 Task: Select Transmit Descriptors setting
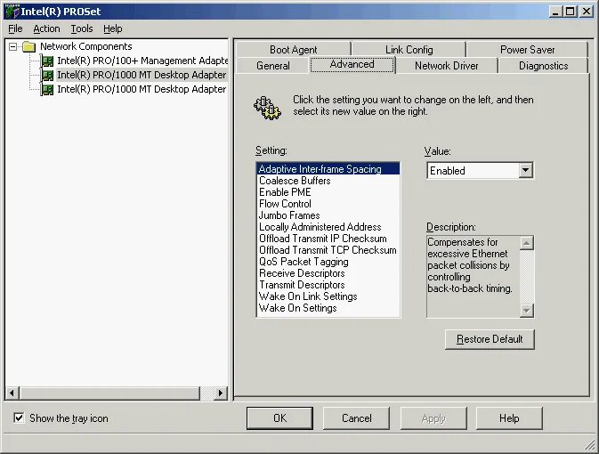click(328, 285)
